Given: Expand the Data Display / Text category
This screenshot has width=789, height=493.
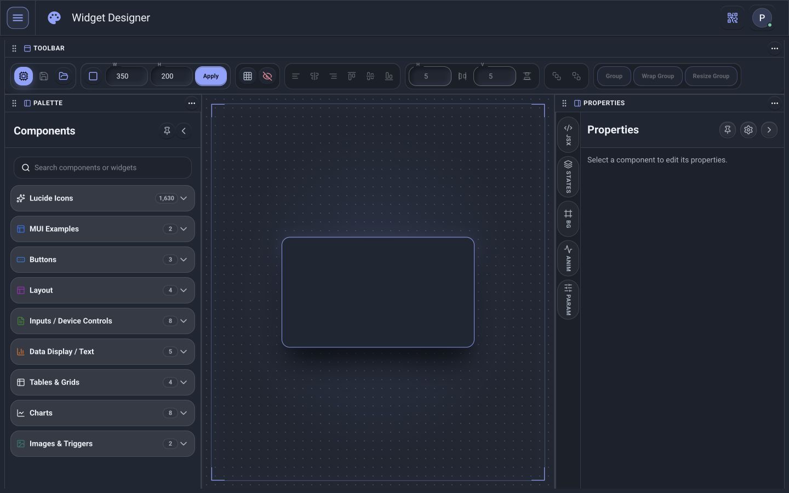Looking at the screenshot, I should (x=102, y=352).
